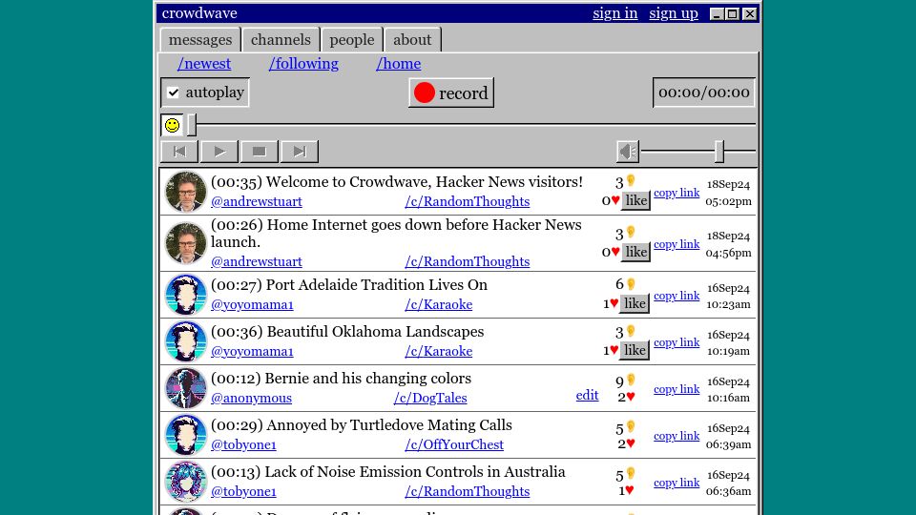Screen dimensions: 916x515
Task: Copy link for Noise Emission Controls message
Action: (x=677, y=483)
